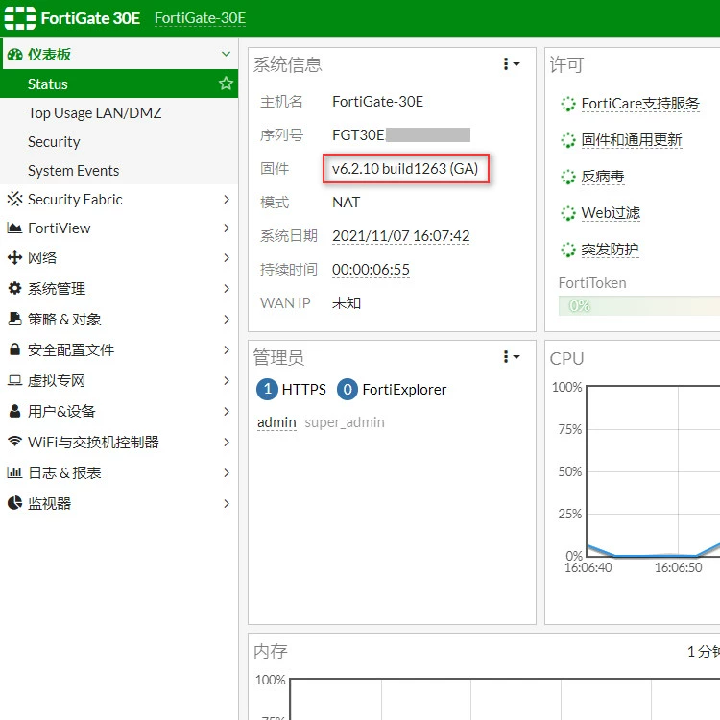The image size is (720, 720).
Task: Click the Web过滤 loading status icon
Action: pos(568,213)
